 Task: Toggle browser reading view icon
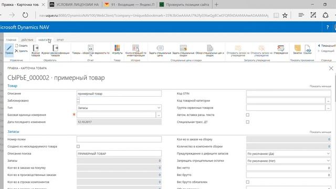pyautogui.click(x=276, y=15)
